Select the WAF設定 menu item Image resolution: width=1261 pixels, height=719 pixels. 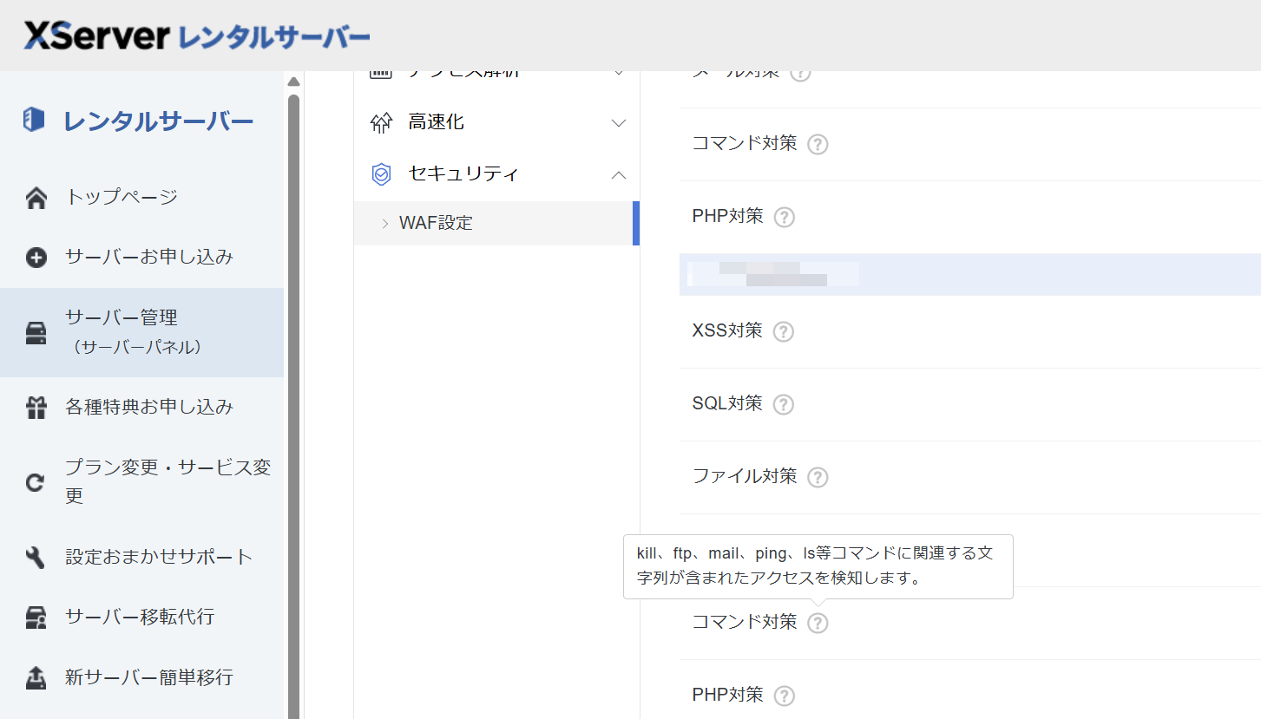point(496,223)
